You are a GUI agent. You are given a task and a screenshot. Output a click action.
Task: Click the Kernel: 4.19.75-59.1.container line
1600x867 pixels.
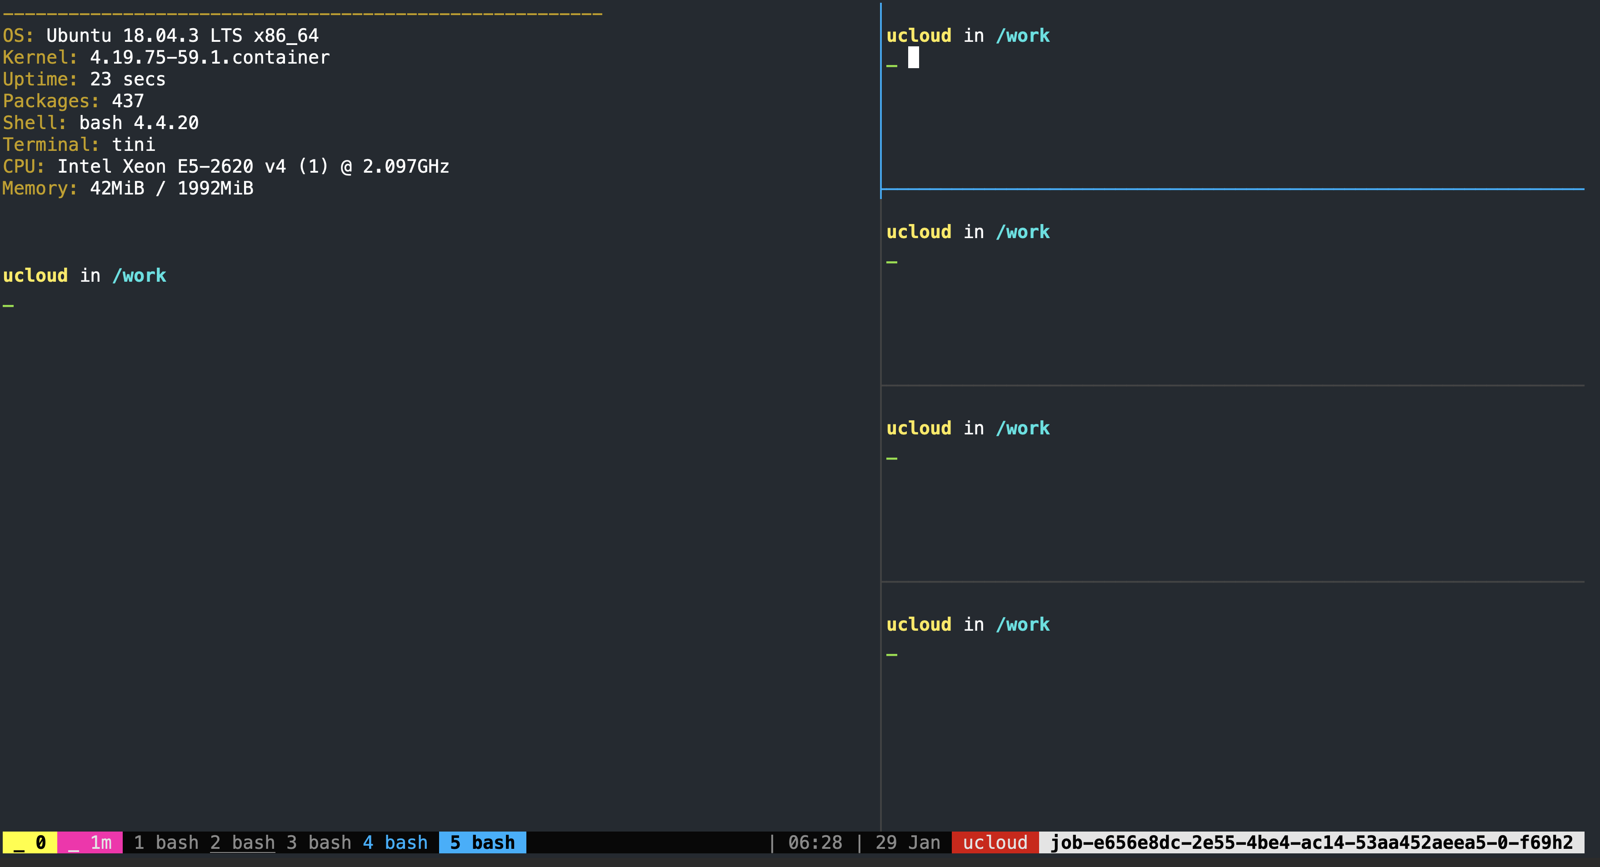(166, 57)
